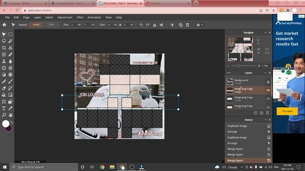Screen dimensions: 305x171
Task: Click the Home icon in options bar
Action: pyautogui.click(x=4, y=25)
